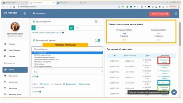Open a new browser tab with the plus icon
The image size is (183, 103).
[85, 3]
